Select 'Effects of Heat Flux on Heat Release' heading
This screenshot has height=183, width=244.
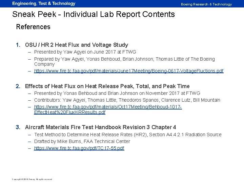pos(107,86)
